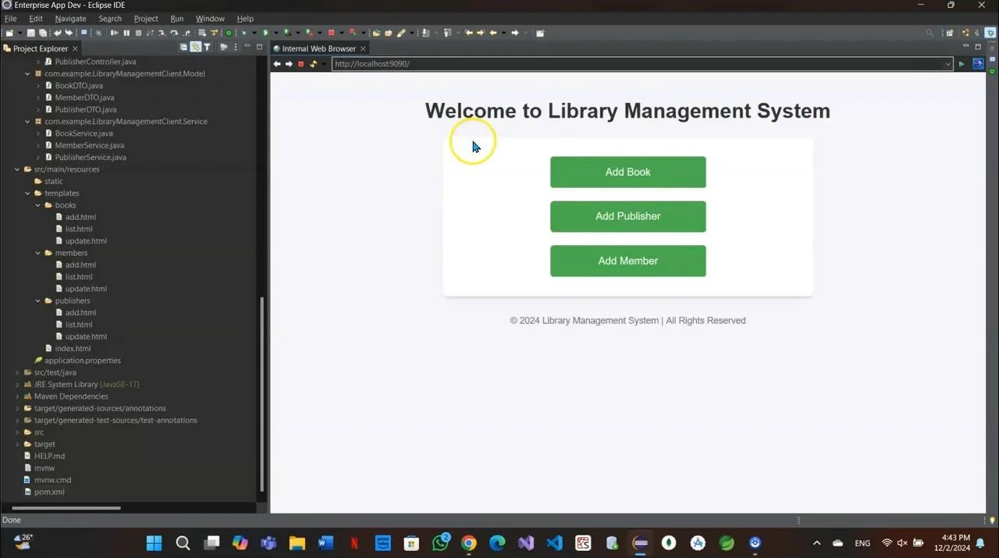
Task: Stop page loading with the red stop icon
Action: point(300,63)
